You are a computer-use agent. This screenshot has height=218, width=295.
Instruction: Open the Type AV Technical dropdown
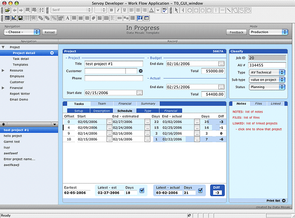267,72
